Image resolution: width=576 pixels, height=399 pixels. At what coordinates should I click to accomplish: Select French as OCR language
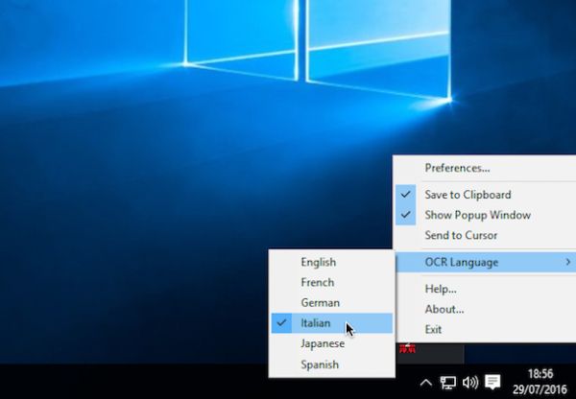pyautogui.click(x=332, y=282)
